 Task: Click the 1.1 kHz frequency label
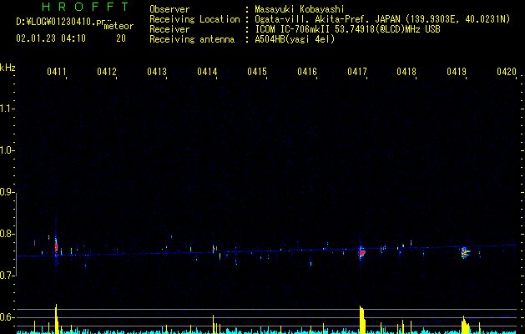7,109
